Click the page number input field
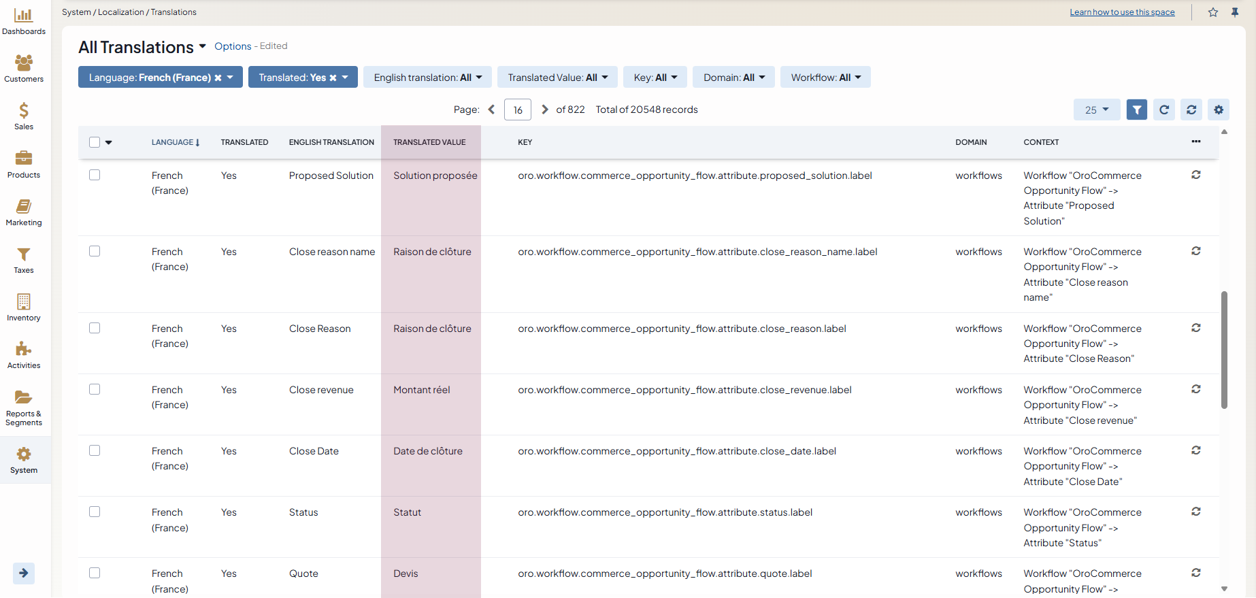Viewport: 1256px width, 598px height. pos(517,110)
